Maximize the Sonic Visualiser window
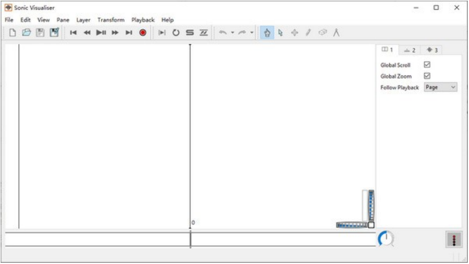Viewport: 469px width, 264px height. [x=436, y=7]
